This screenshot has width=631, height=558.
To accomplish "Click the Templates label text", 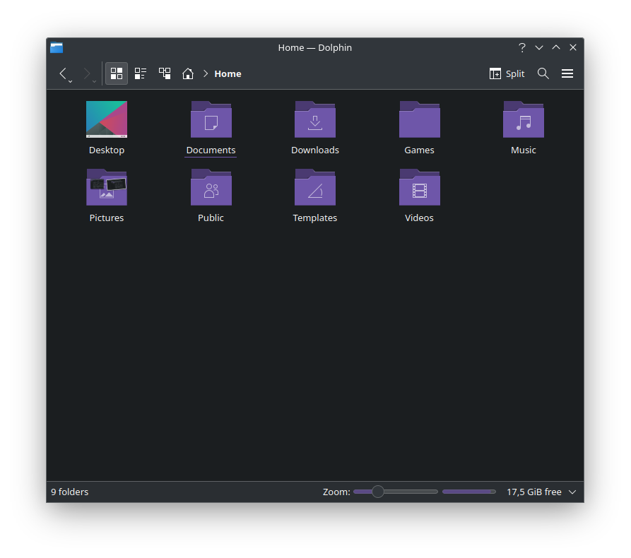I will (x=315, y=218).
